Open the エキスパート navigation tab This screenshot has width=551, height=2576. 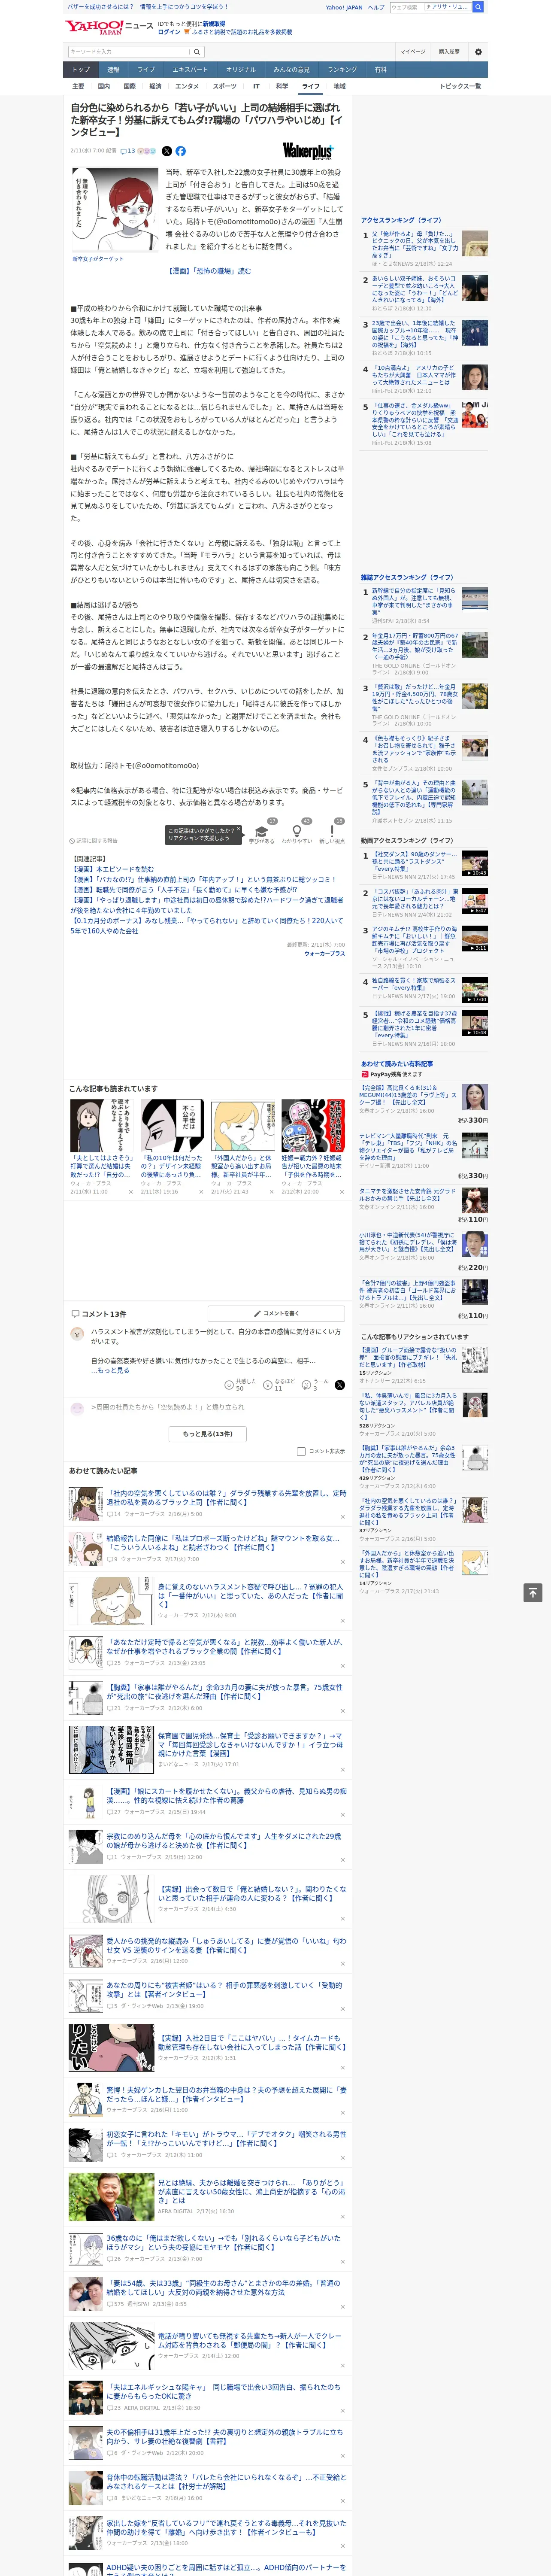pos(190,70)
